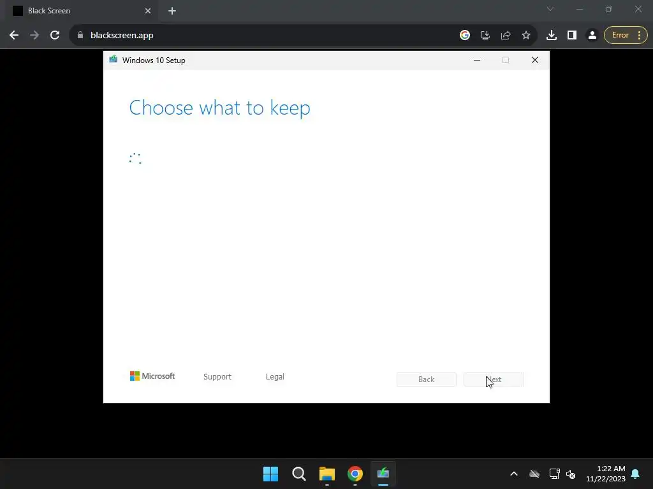Image resolution: width=653 pixels, height=489 pixels.
Task: Open the tab search chevron in Chrome
Action: coord(550,9)
